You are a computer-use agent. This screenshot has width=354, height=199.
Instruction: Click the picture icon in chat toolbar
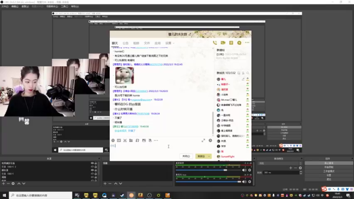click(x=144, y=140)
